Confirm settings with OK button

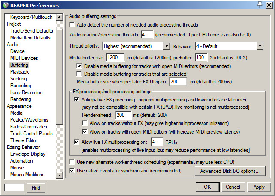(208, 187)
